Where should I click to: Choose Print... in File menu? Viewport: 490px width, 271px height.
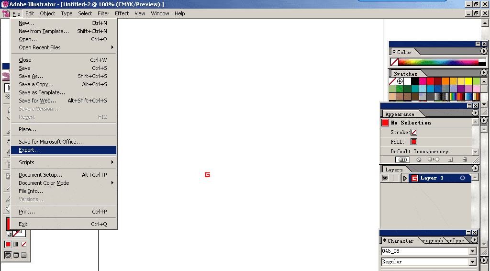(64, 212)
